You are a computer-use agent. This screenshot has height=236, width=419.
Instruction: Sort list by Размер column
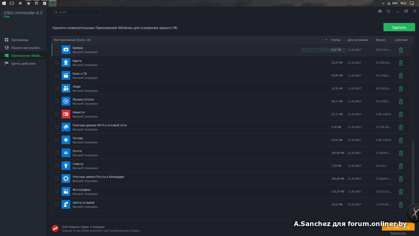click(x=336, y=40)
